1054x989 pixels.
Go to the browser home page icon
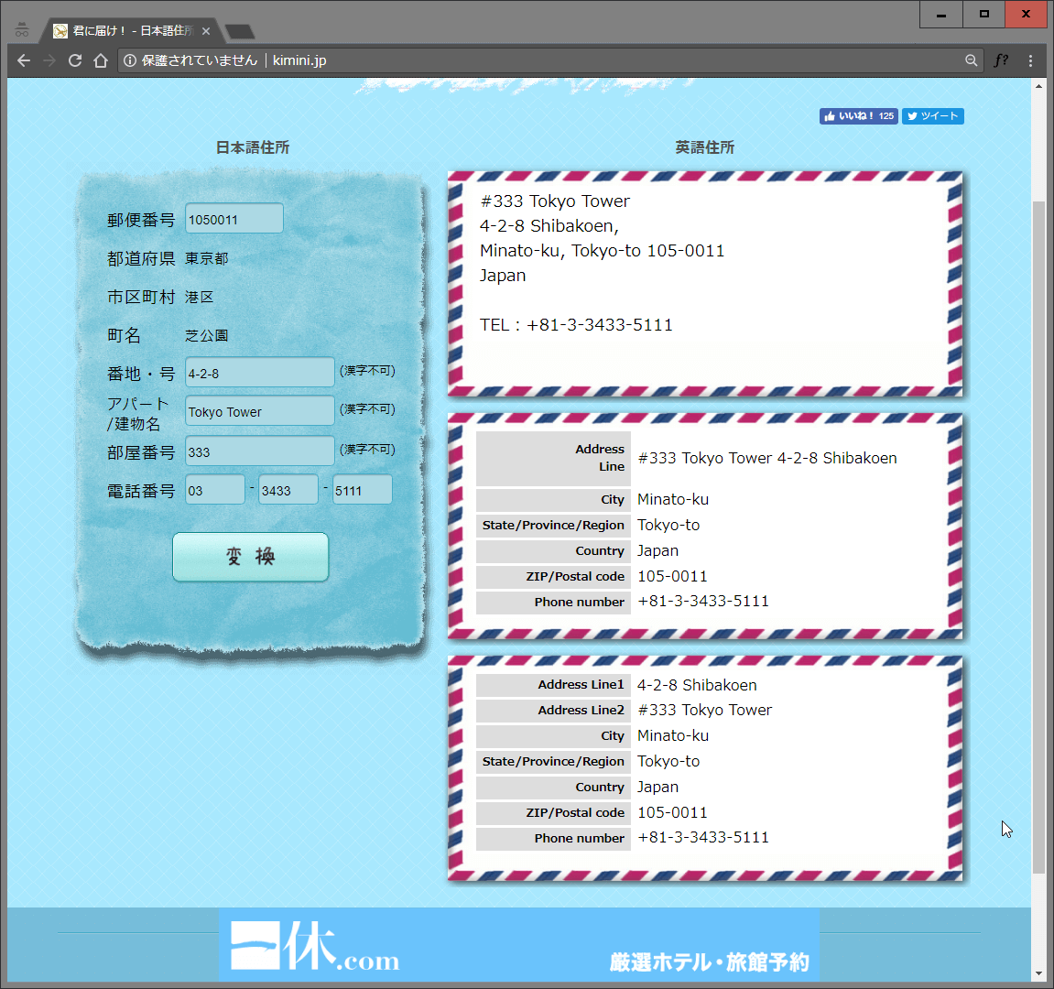click(x=101, y=60)
